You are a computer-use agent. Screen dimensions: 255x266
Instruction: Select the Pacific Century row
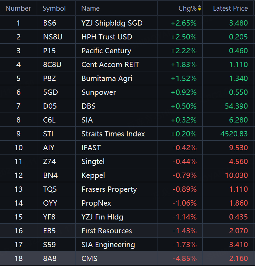[x=106, y=51]
